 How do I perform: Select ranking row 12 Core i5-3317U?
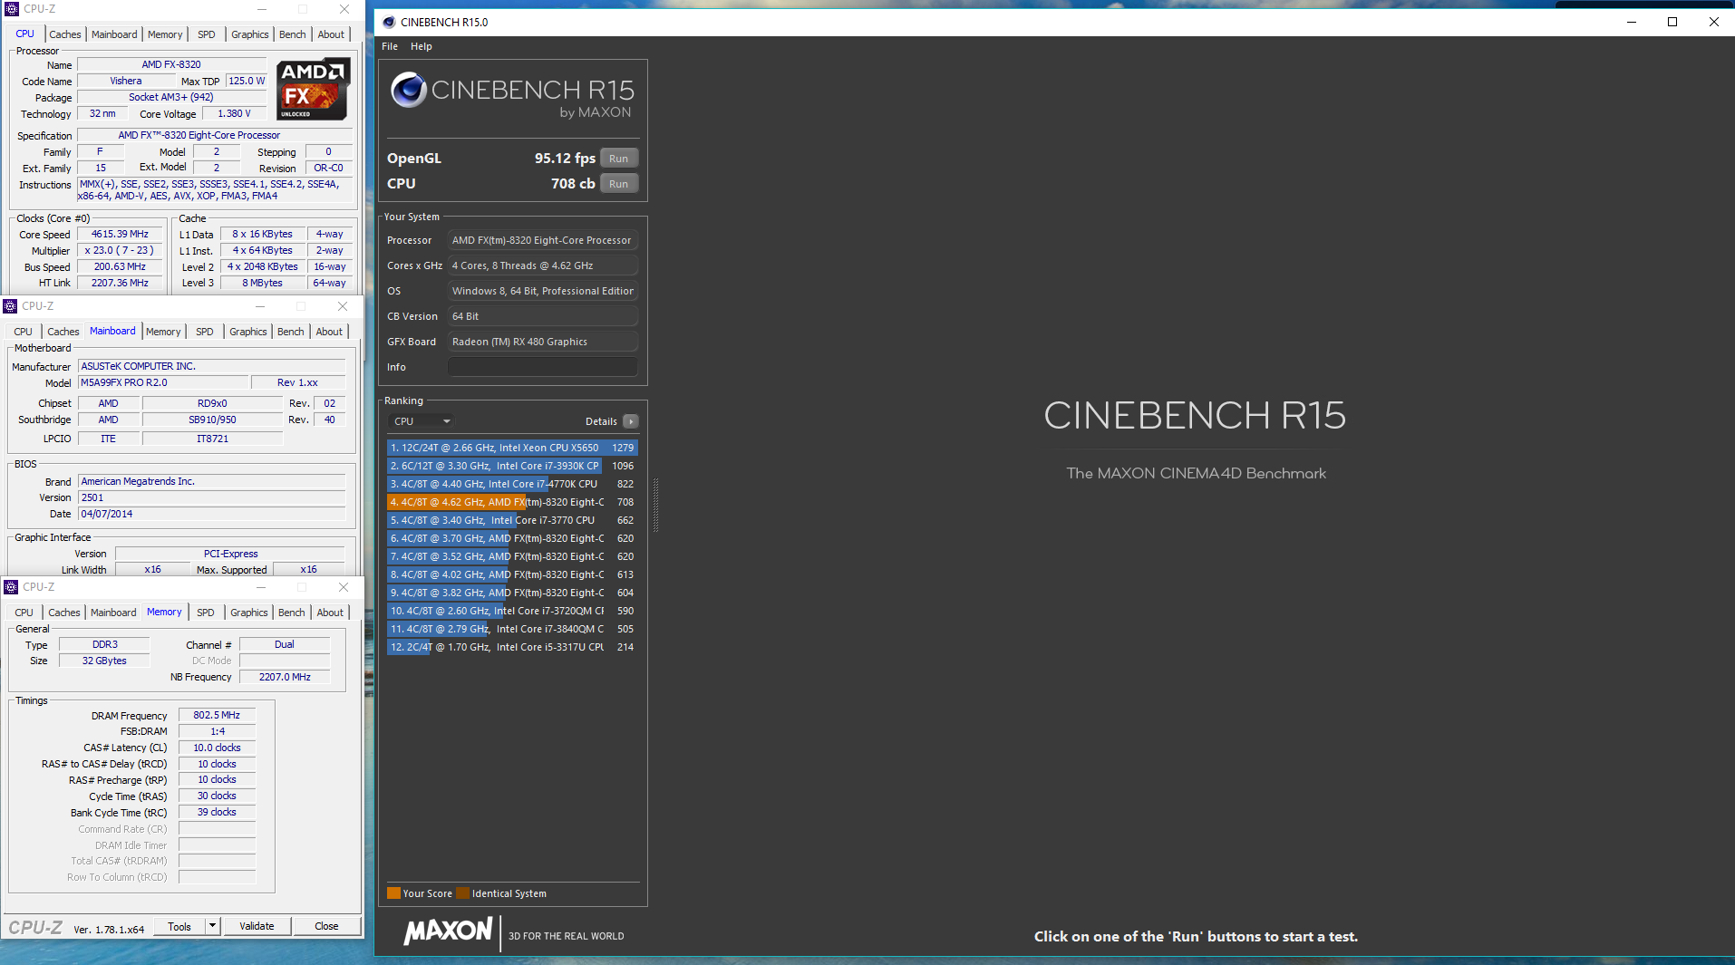tap(512, 647)
